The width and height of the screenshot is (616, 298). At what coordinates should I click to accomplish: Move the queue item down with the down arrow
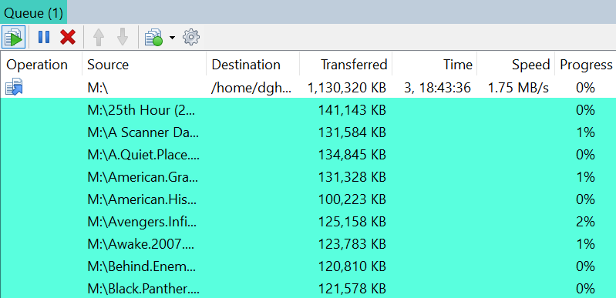coord(123,37)
